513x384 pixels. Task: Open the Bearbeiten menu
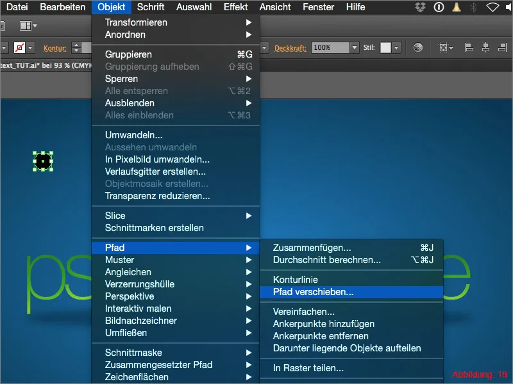[62, 7]
